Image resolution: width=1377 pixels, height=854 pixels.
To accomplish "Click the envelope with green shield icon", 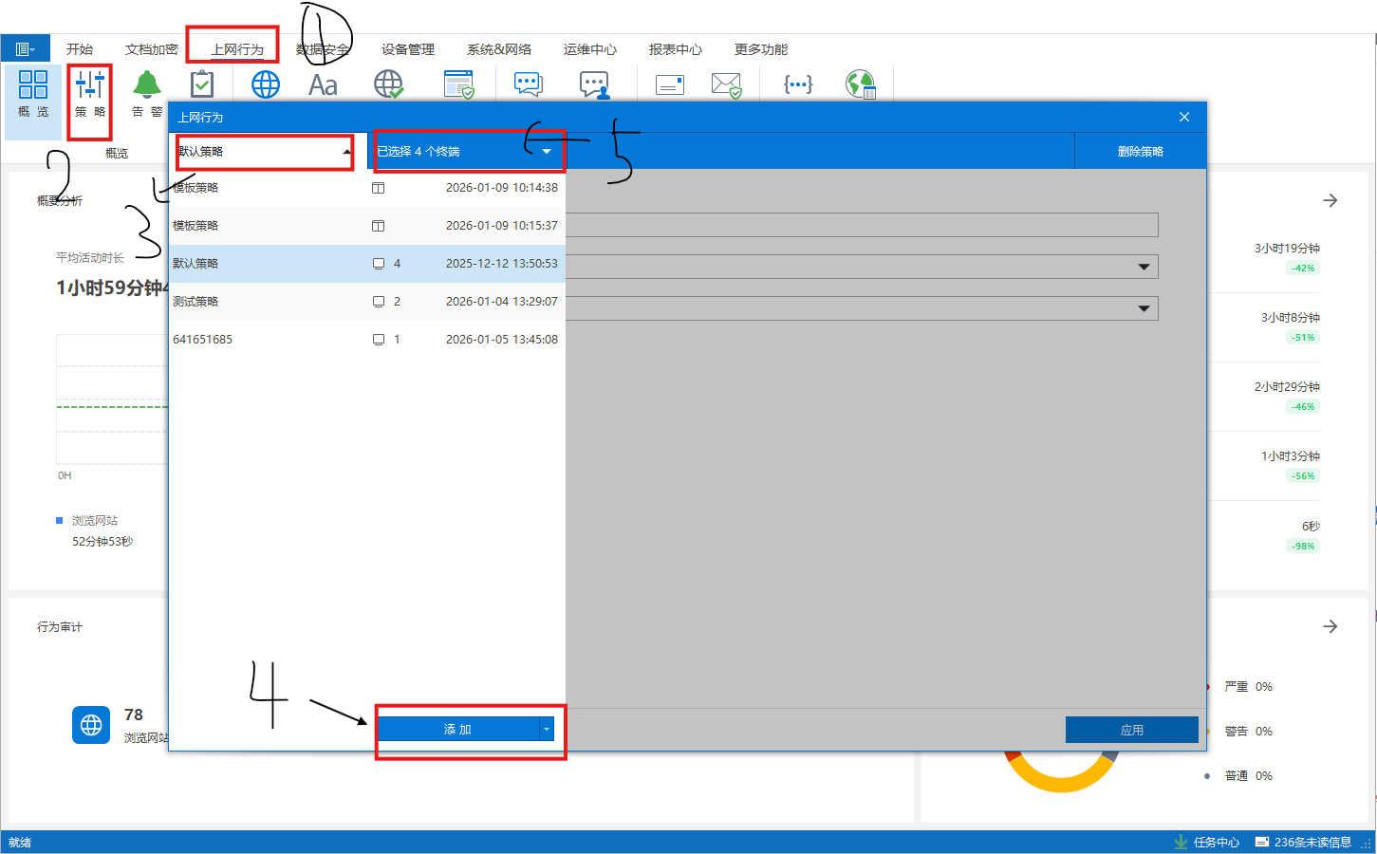I will coord(726,85).
